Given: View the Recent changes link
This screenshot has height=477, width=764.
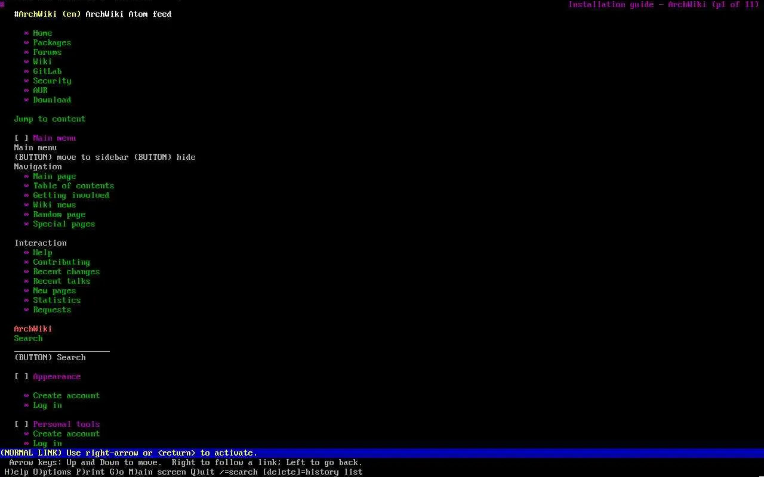Looking at the screenshot, I should pos(66,271).
